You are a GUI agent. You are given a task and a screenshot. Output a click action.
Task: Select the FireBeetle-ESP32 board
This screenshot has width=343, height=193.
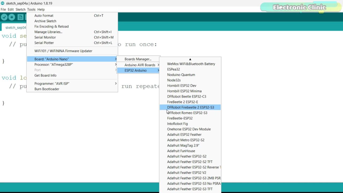pyautogui.click(x=190, y=118)
